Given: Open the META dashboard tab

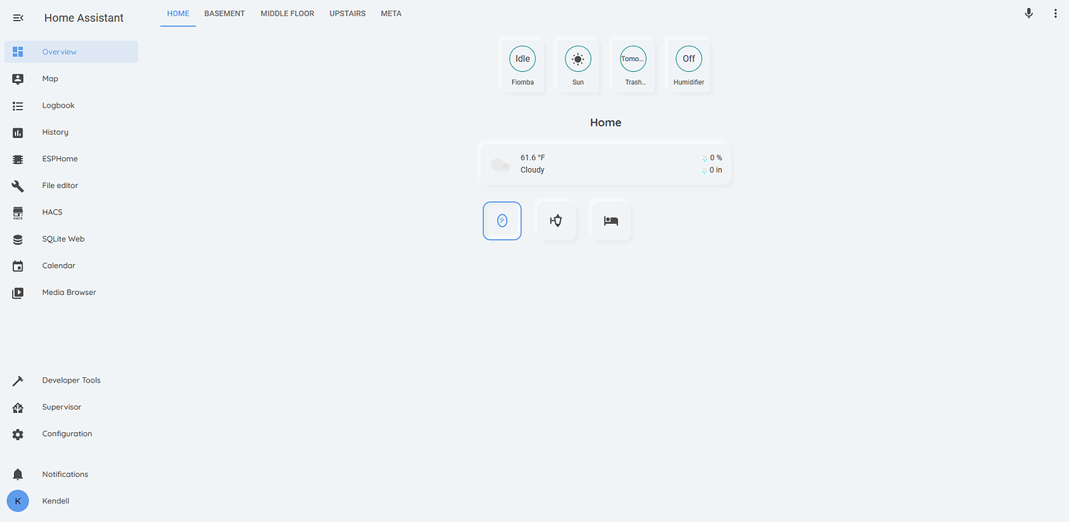Looking at the screenshot, I should 391,13.
